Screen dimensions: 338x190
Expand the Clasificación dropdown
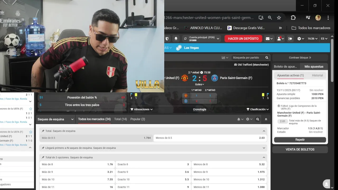click(257, 109)
